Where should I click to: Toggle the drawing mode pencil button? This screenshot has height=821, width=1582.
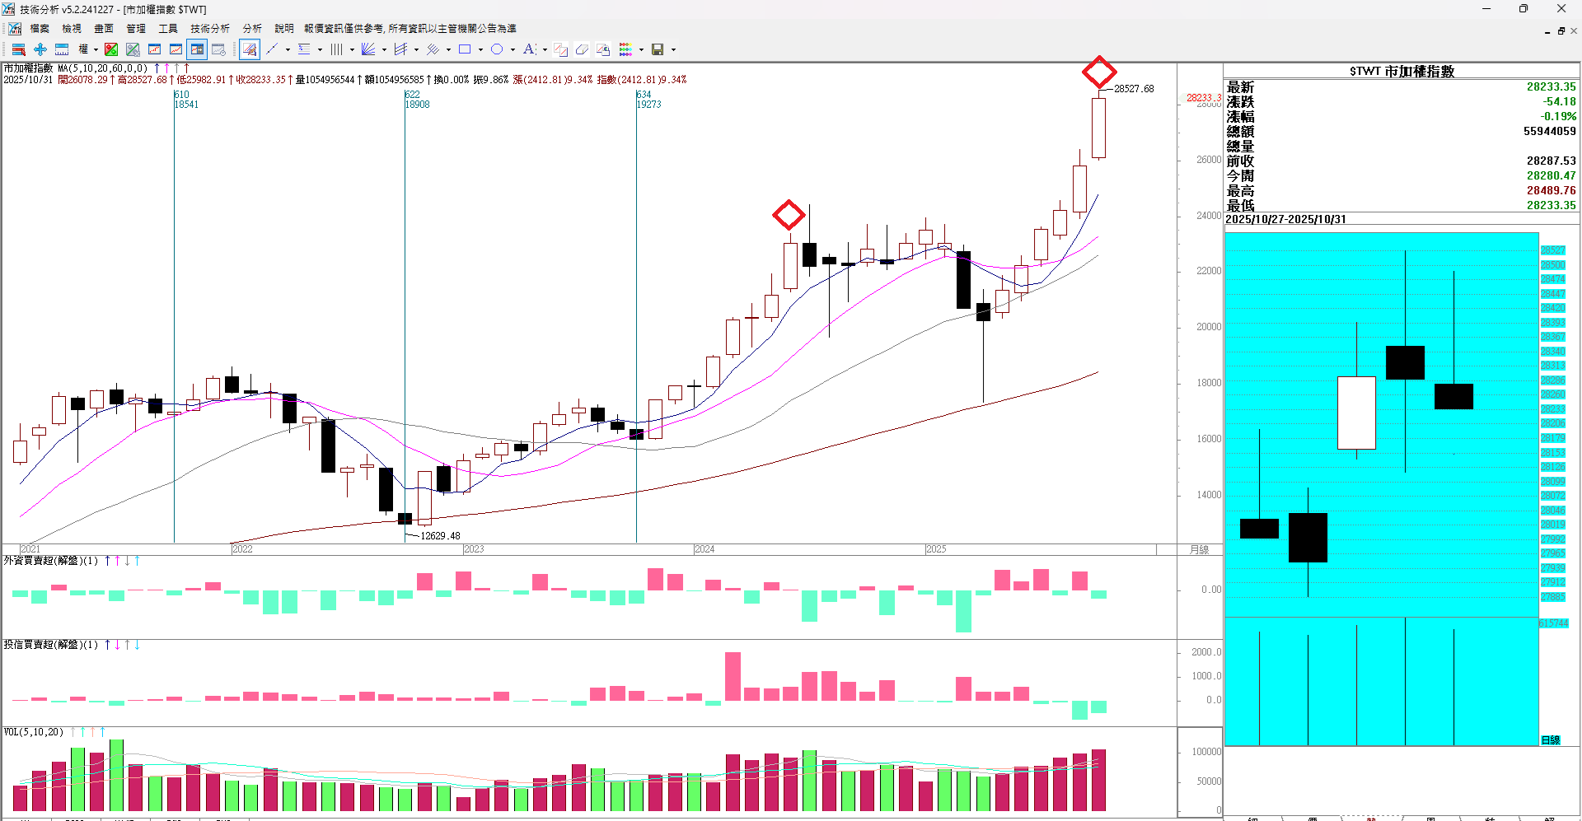point(250,49)
